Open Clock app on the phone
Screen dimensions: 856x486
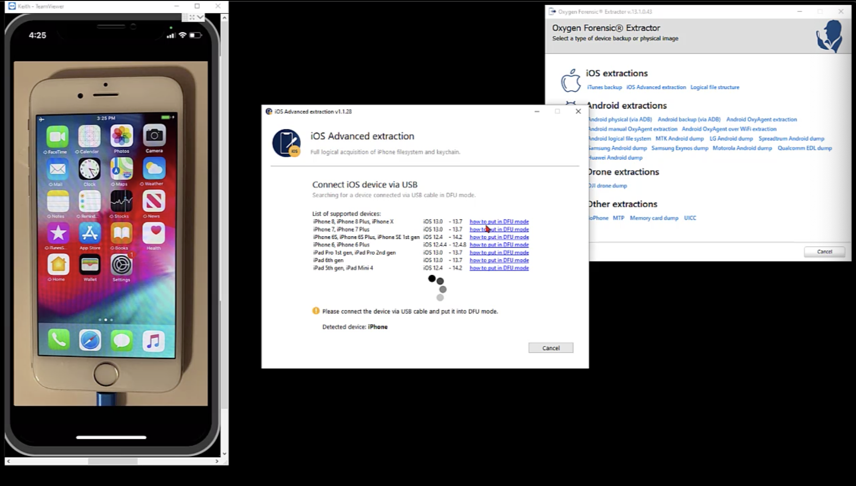tap(89, 169)
